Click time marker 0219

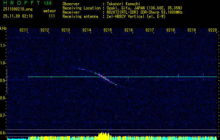point(192,30)
